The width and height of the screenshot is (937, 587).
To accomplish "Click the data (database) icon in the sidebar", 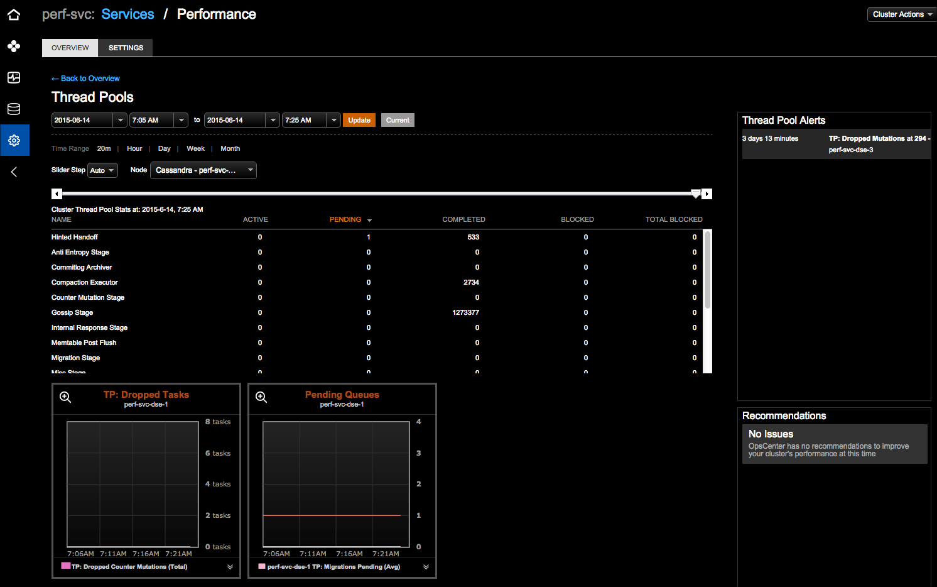I will [x=14, y=109].
